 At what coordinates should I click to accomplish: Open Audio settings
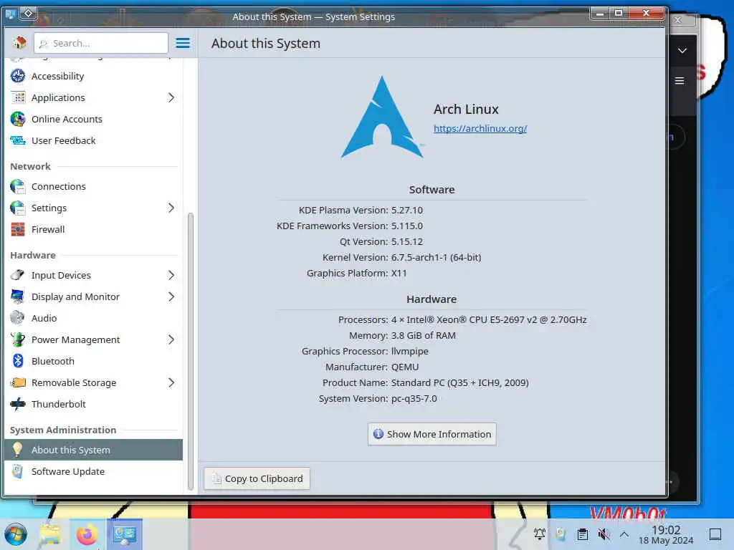[94, 319]
